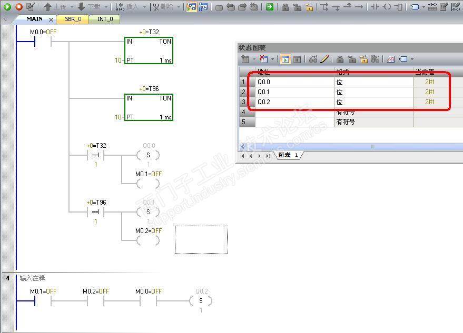This screenshot has width=463, height=333.
Task: Insert a branch with the branch icon
Action: coord(324,6)
